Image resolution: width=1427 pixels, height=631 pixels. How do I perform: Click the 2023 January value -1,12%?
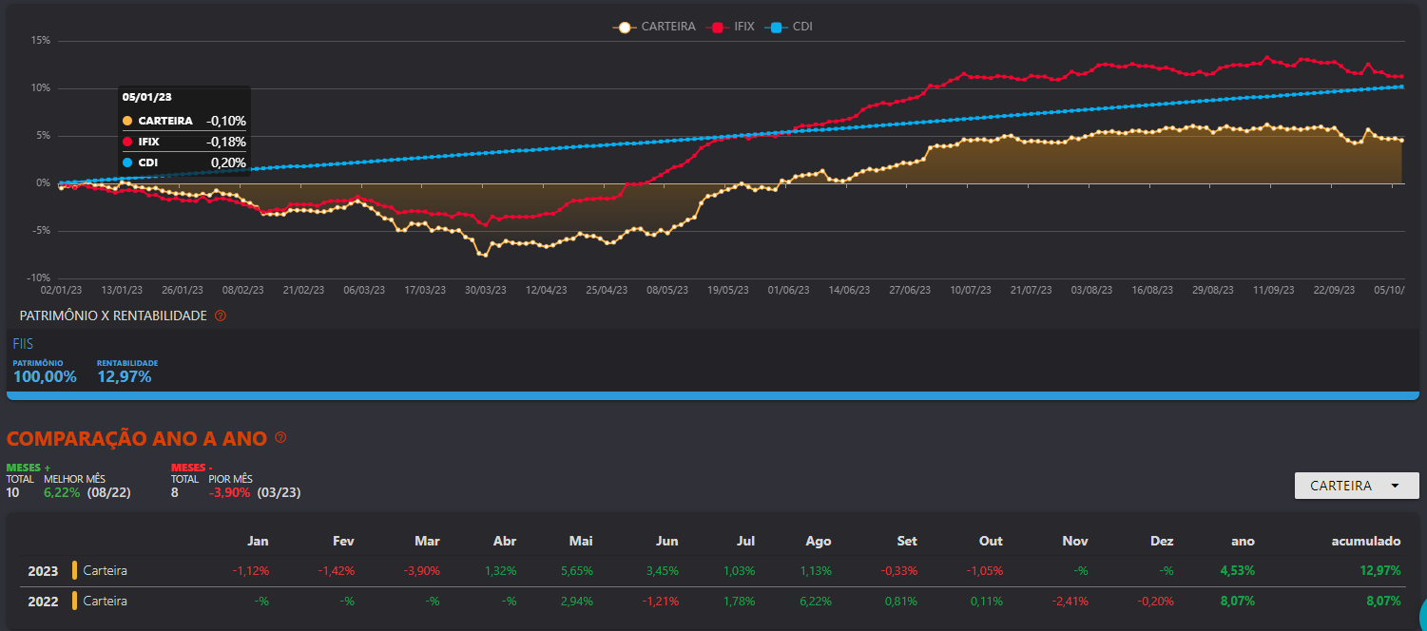point(250,571)
